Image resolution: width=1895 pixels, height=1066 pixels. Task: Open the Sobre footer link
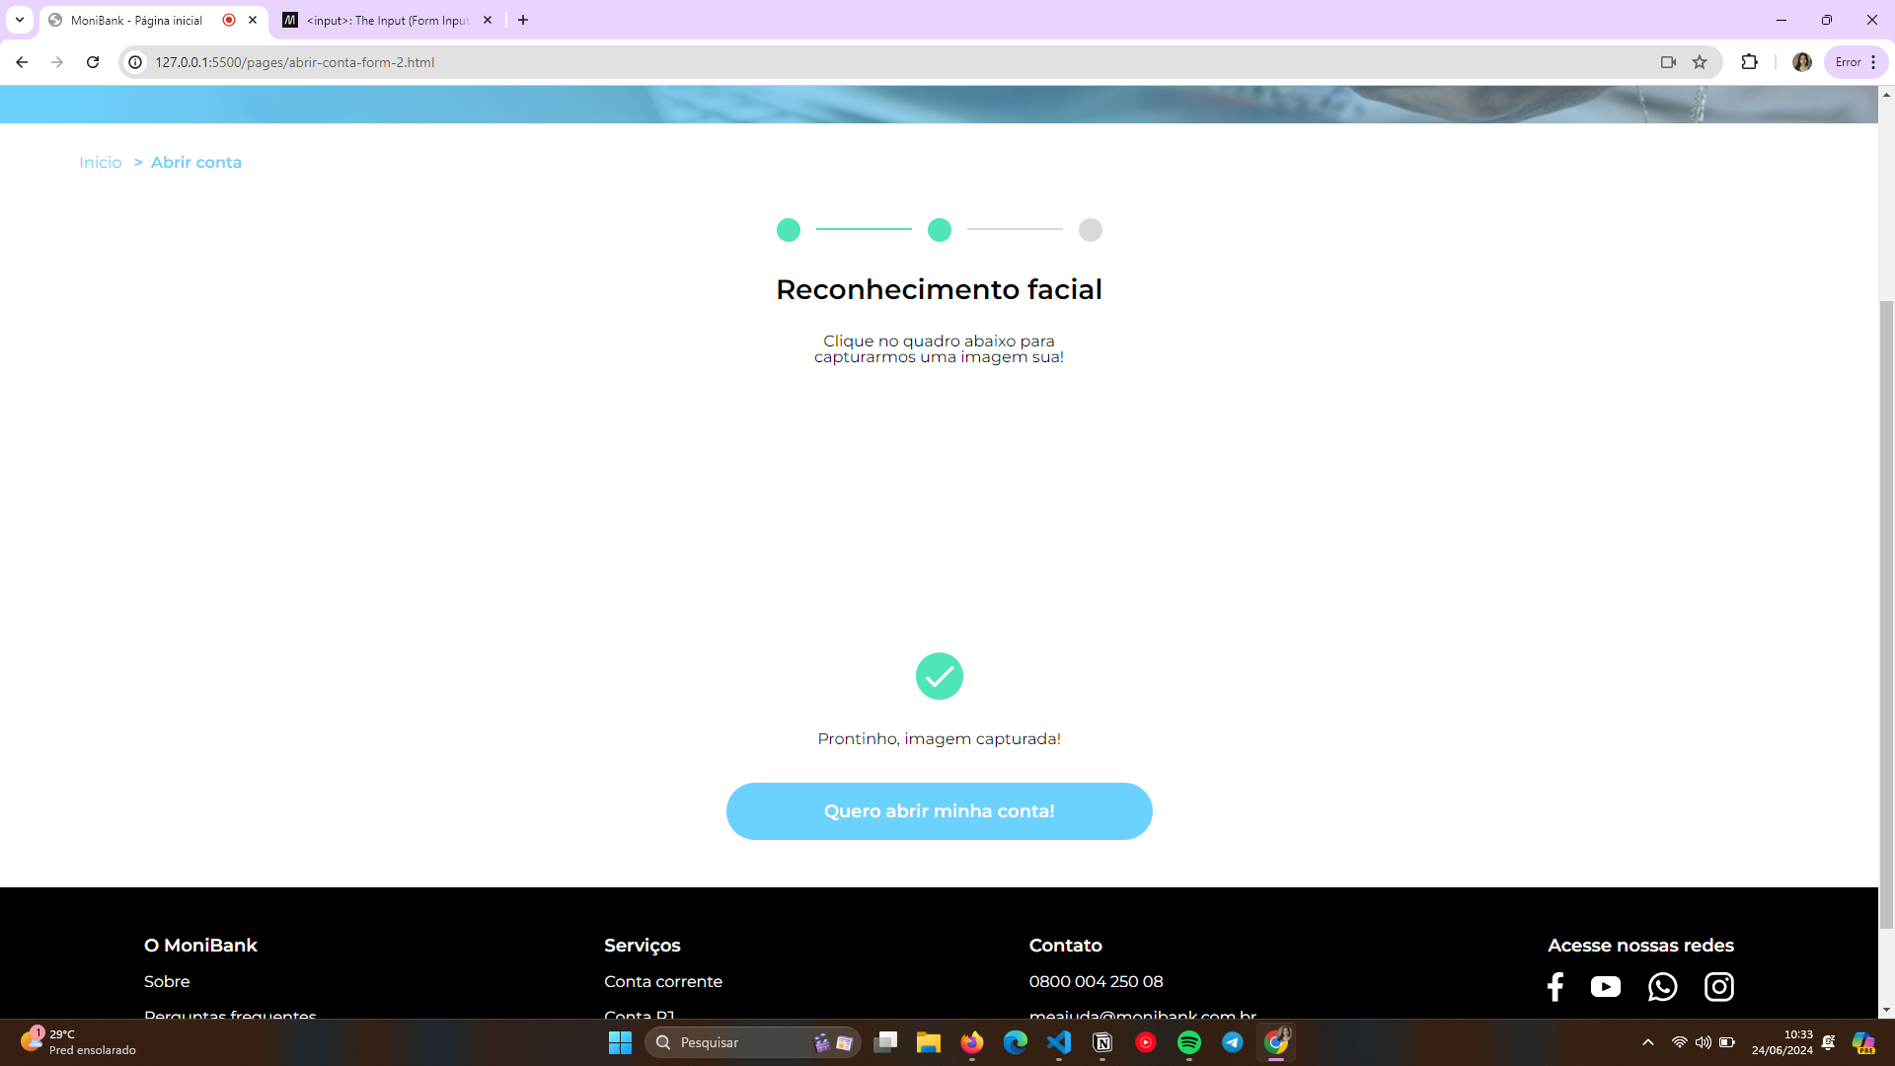167,981
